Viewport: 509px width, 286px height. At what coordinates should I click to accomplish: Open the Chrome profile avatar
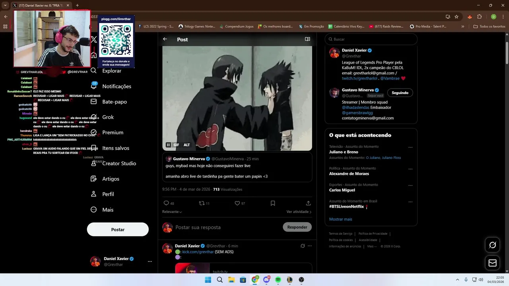(493, 17)
